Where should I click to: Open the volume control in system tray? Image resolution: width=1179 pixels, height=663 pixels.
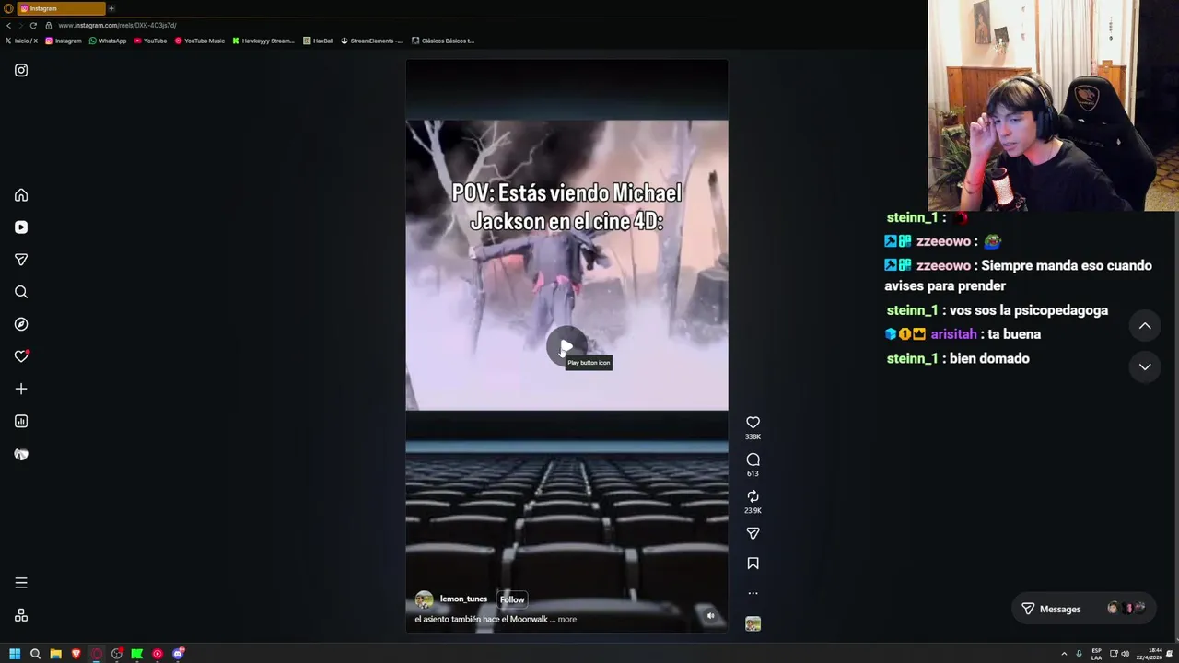point(1126,654)
